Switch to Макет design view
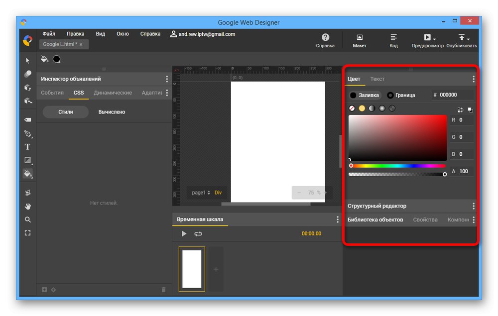 (360, 41)
